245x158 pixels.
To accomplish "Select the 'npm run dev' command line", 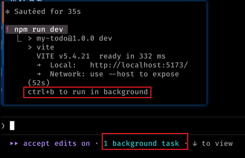I will tap(36, 29).
